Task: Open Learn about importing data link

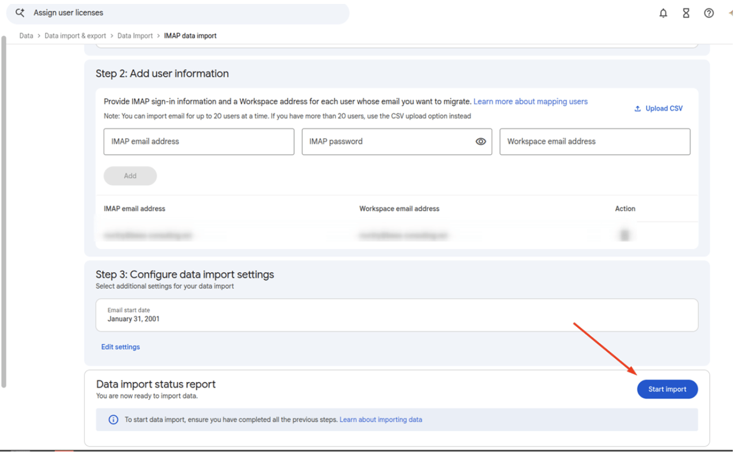Action: 381,420
